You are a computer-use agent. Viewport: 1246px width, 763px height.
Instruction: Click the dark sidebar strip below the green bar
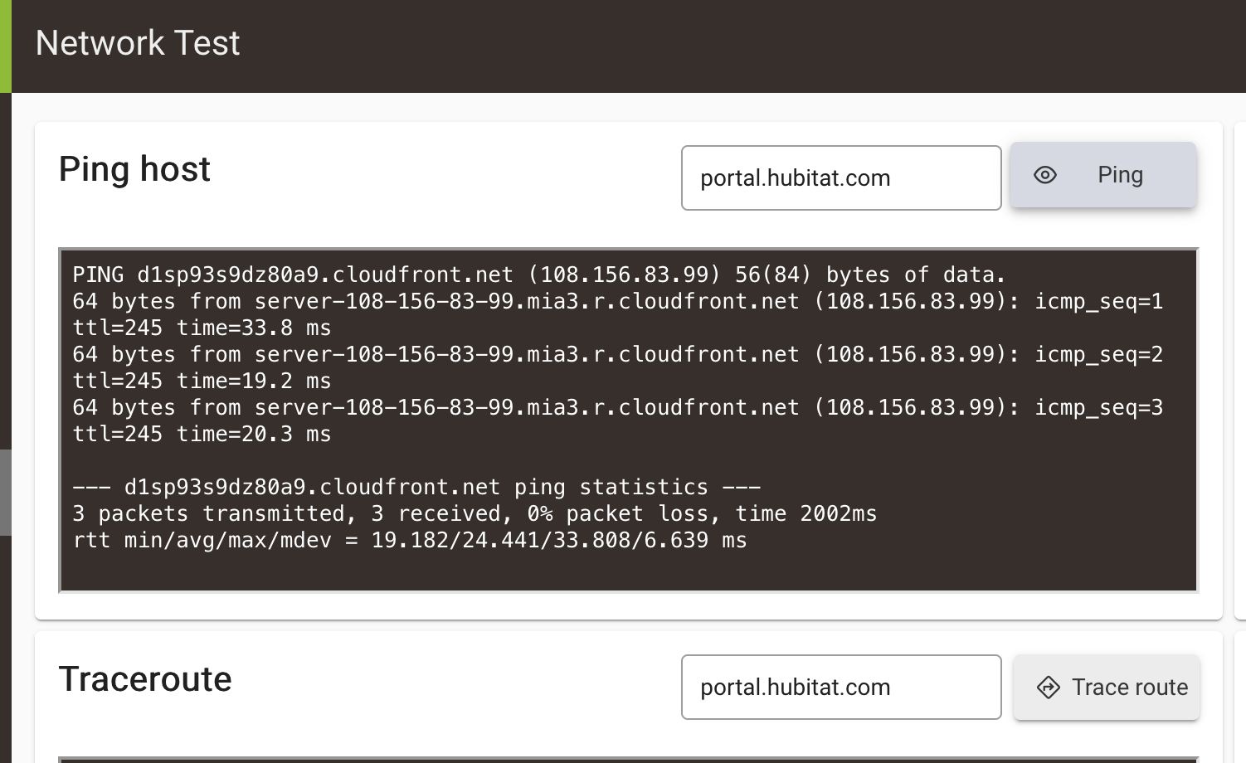(x=6, y=270)
